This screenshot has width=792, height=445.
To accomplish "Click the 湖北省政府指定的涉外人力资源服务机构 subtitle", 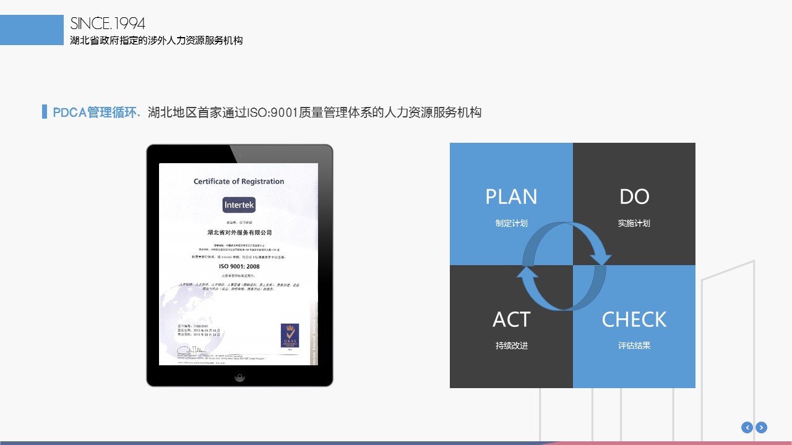I will point(157,41).
